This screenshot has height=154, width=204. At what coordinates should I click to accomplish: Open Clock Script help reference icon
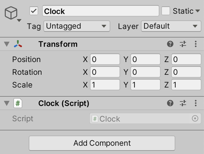[x=170, y=103]
